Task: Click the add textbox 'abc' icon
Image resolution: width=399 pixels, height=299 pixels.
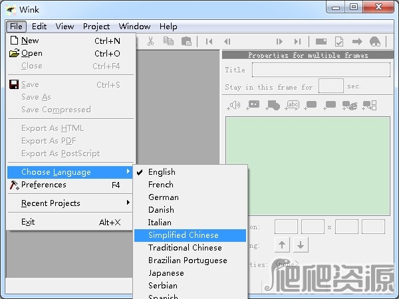Action: pyautogui.click(x=292, y=105)
